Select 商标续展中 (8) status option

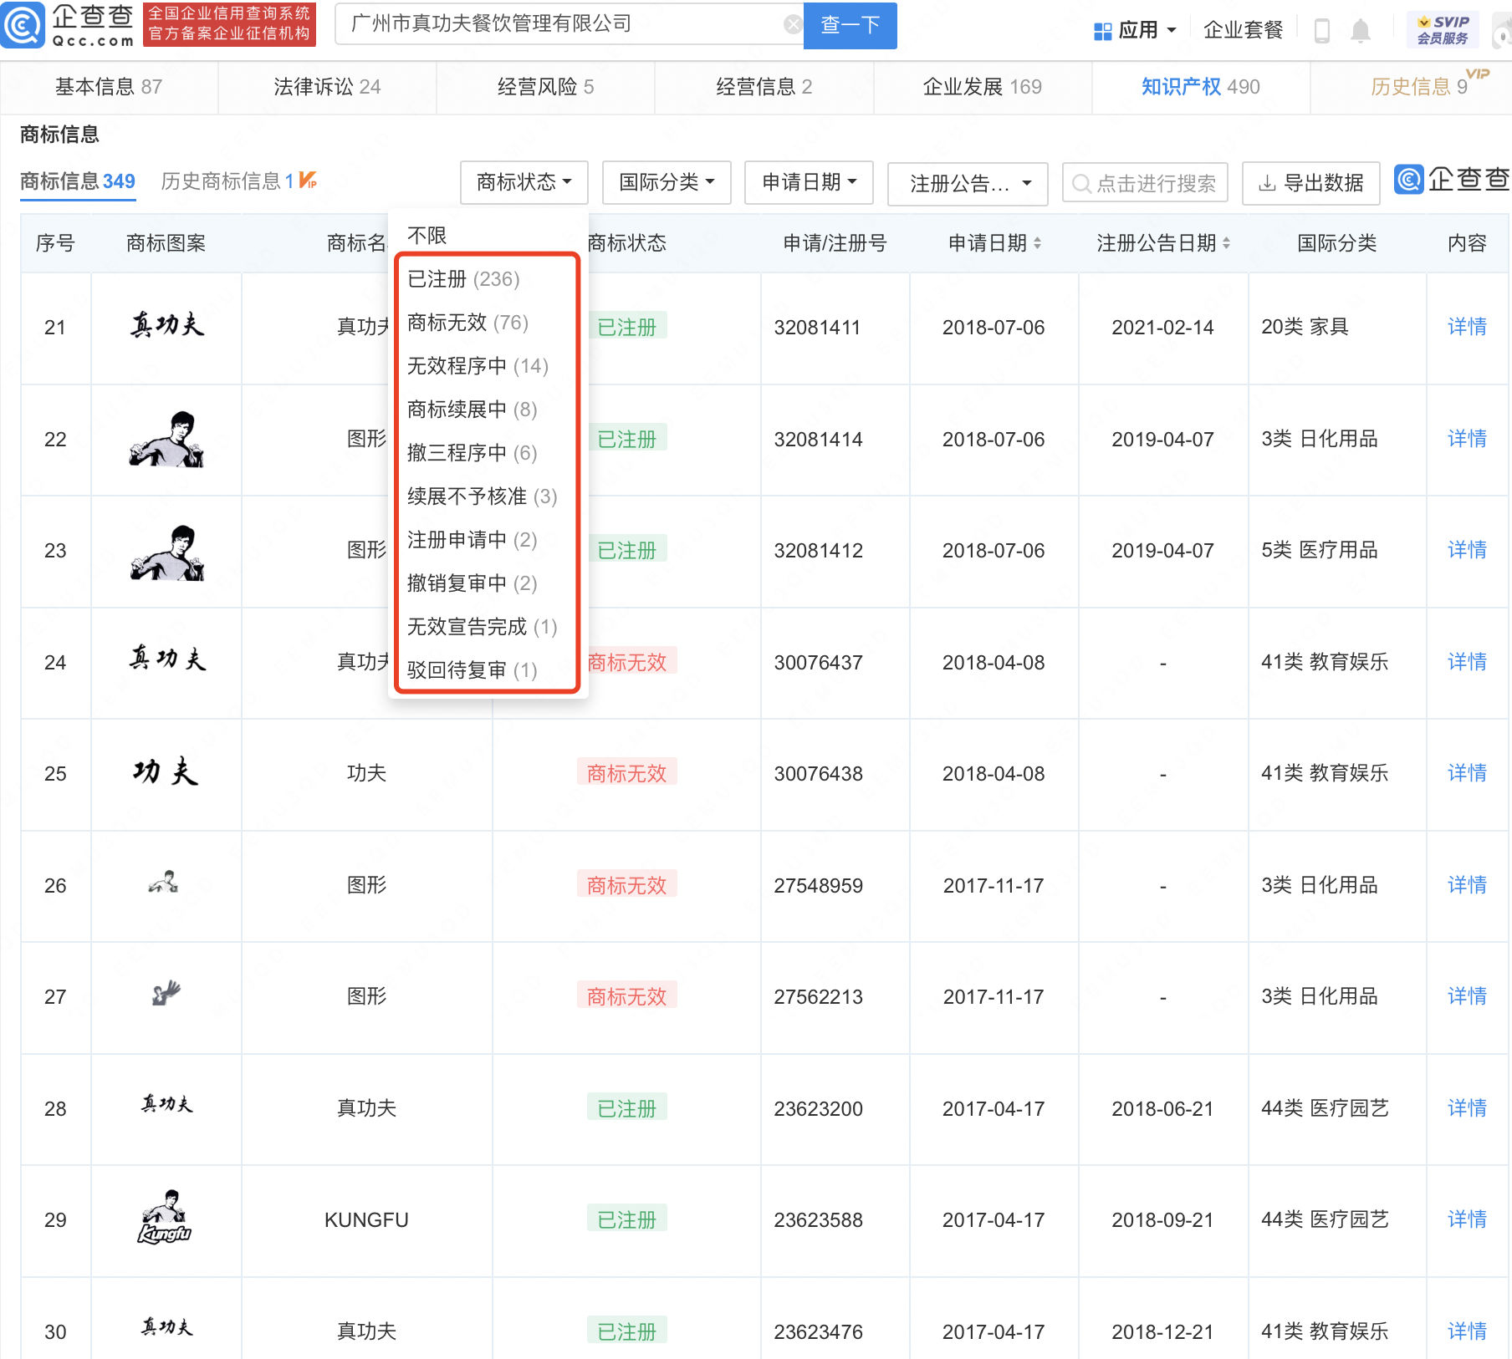[x=472, y=410]
